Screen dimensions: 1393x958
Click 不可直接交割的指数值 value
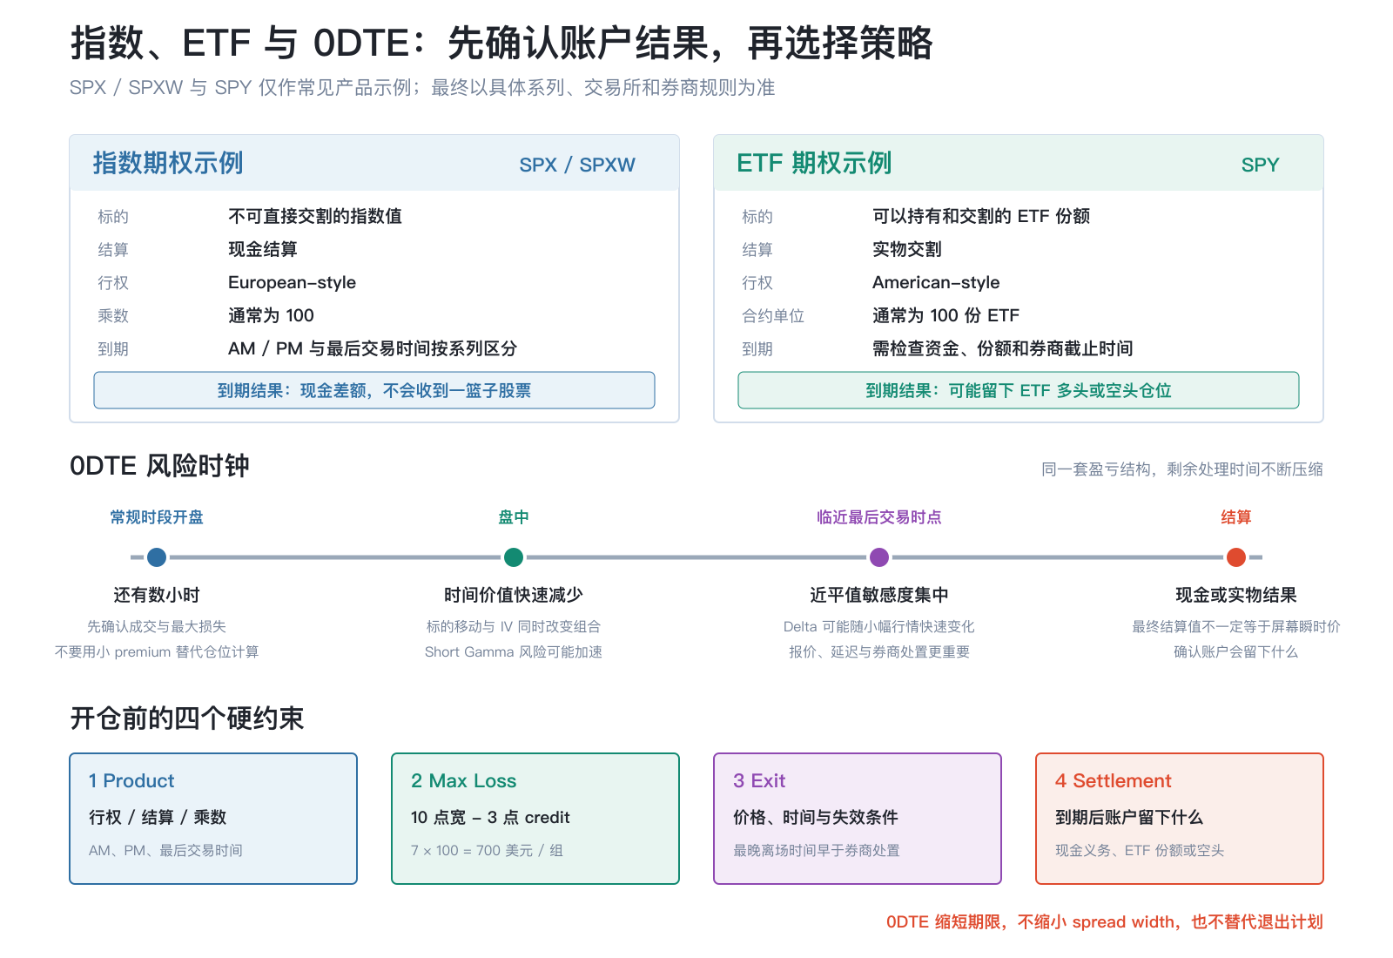click(x=315, y=216)
